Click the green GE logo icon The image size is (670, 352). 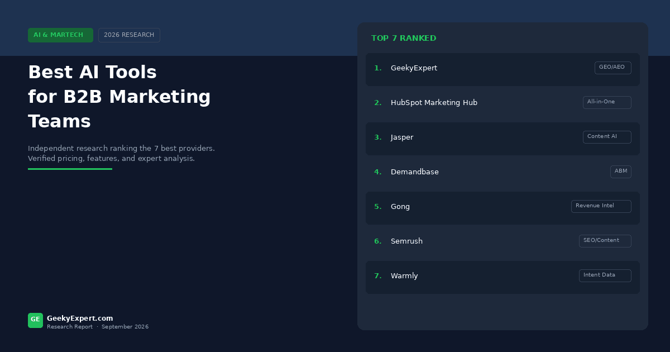click(x=35, y=320)
